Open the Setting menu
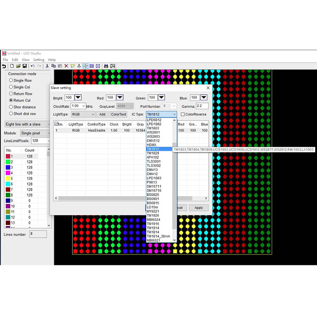Image resolution: width=317 pixels, height=317 pixels. [x=38, y=60]
